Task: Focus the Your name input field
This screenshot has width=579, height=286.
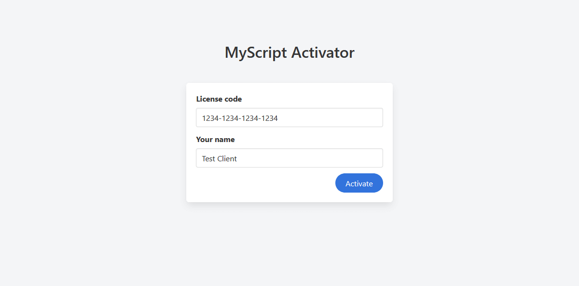Action: click(289, 158)
